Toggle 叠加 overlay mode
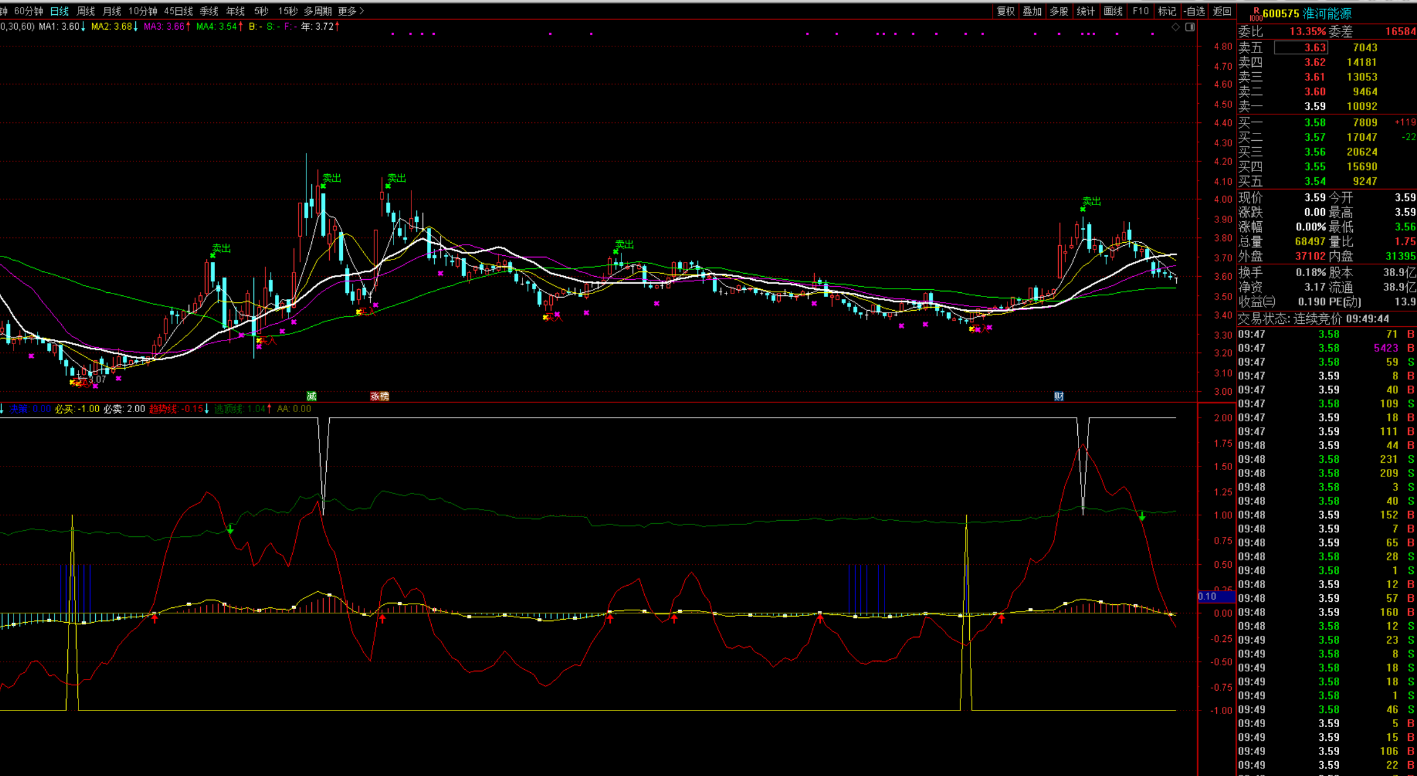 (1032, 11)
